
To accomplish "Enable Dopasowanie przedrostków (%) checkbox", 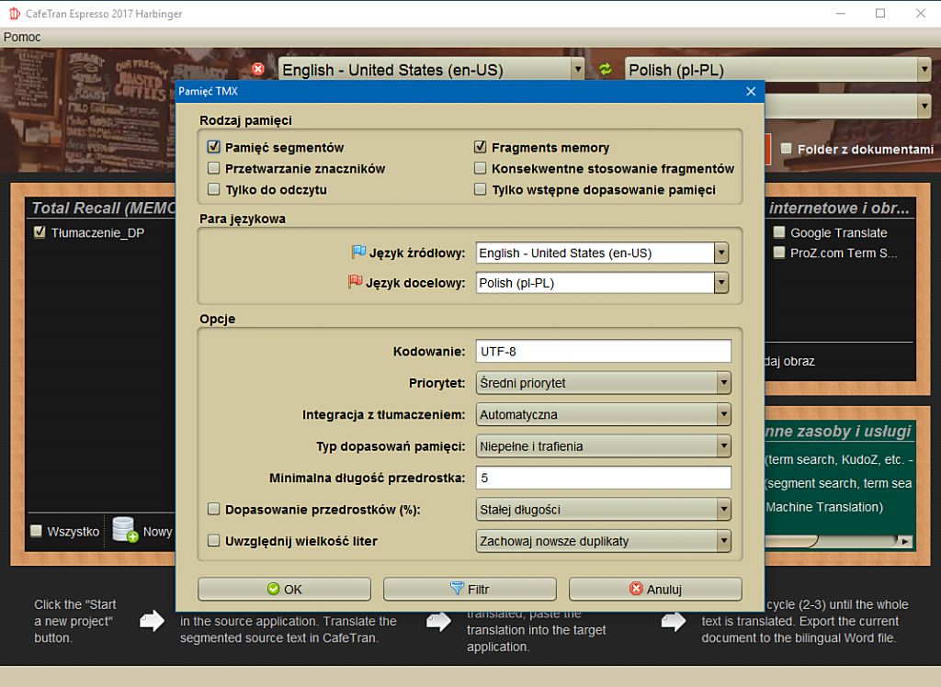I will coord(213,509).
